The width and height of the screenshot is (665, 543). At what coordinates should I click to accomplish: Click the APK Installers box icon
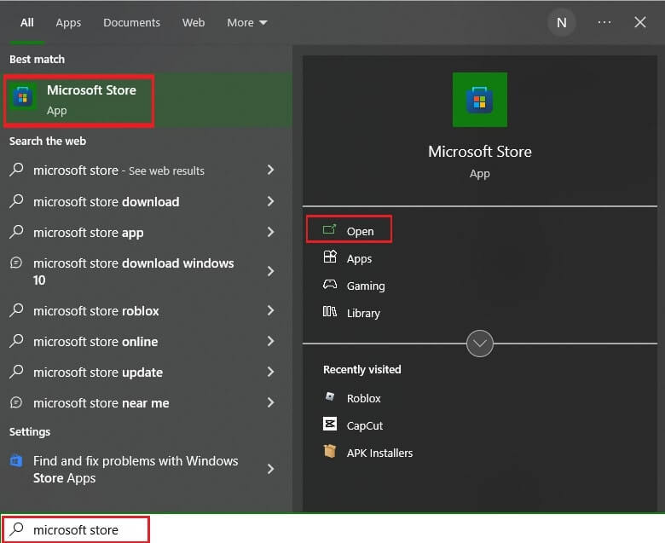330,451
